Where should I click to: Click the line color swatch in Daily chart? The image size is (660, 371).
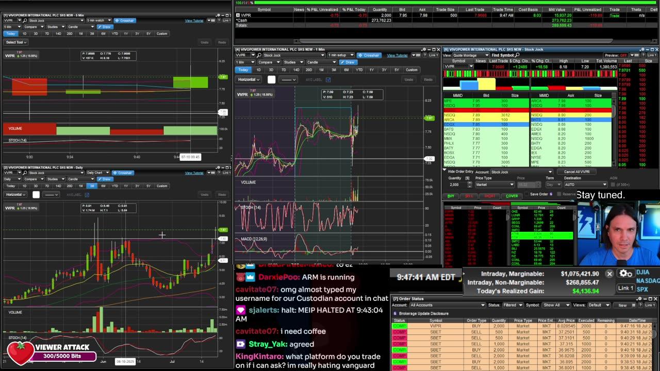[36, 194]
